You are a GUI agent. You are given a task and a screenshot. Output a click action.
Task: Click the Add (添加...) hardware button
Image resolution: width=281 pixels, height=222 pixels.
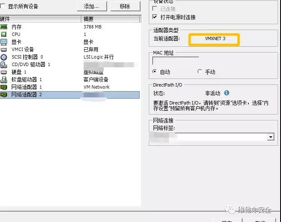tap(91, 6)
